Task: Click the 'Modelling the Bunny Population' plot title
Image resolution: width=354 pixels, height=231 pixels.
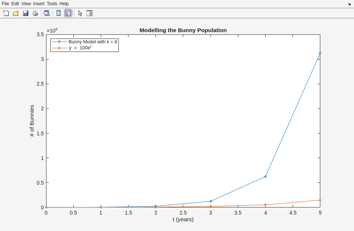Action: tap(183, 30)
